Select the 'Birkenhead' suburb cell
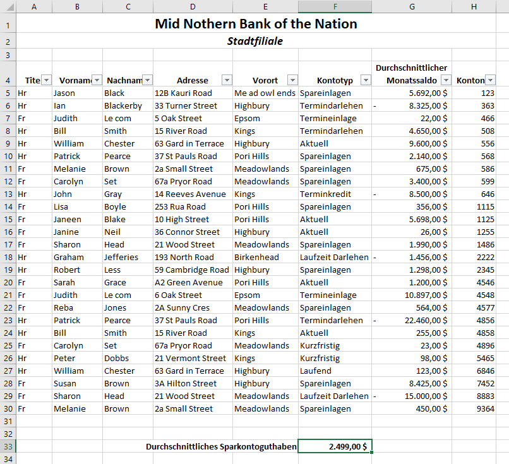Viewport: 509px width, 464px height. pos(265,257)
